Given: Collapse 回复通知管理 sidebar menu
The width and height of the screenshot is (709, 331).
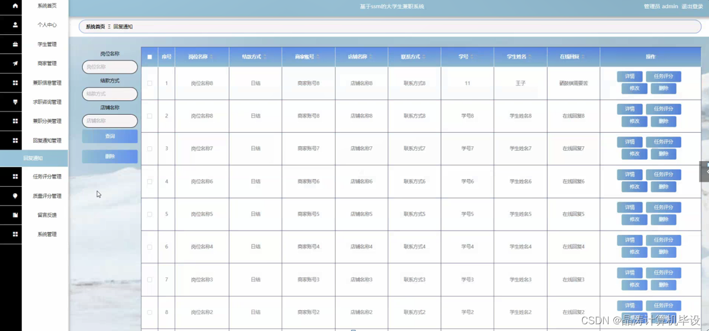Looking at the screenshot, I should (47, 140).
